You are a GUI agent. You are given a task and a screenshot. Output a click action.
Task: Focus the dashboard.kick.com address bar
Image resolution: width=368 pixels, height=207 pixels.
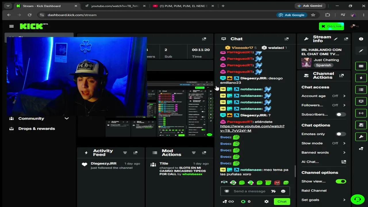coord(72,15)
